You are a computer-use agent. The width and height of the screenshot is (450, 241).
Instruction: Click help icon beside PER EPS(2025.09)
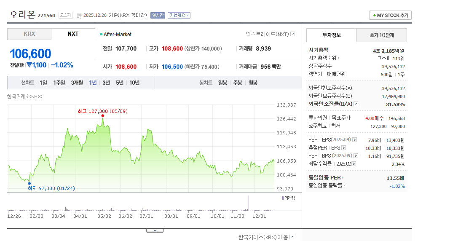click(354, 140)
